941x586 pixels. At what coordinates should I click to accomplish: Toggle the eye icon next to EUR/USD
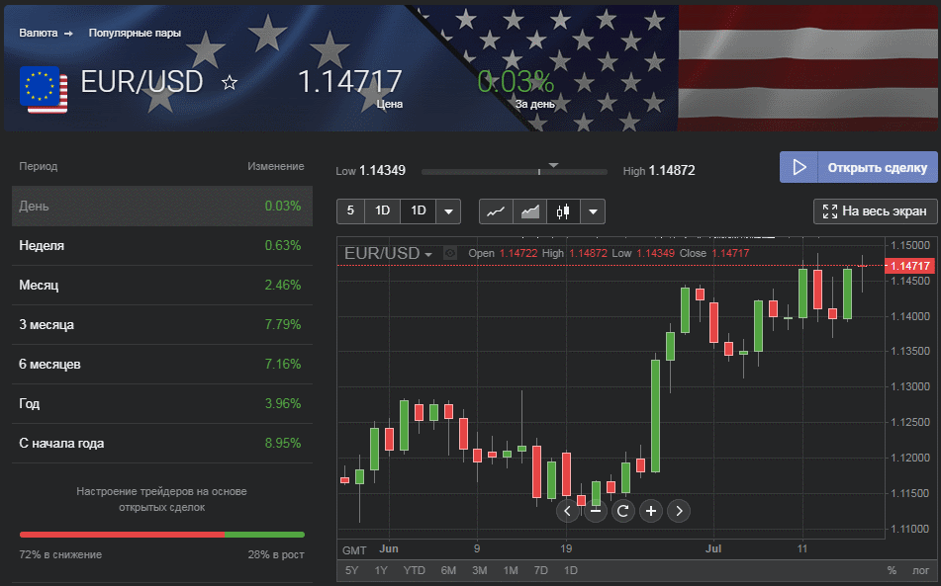point(450,253)
